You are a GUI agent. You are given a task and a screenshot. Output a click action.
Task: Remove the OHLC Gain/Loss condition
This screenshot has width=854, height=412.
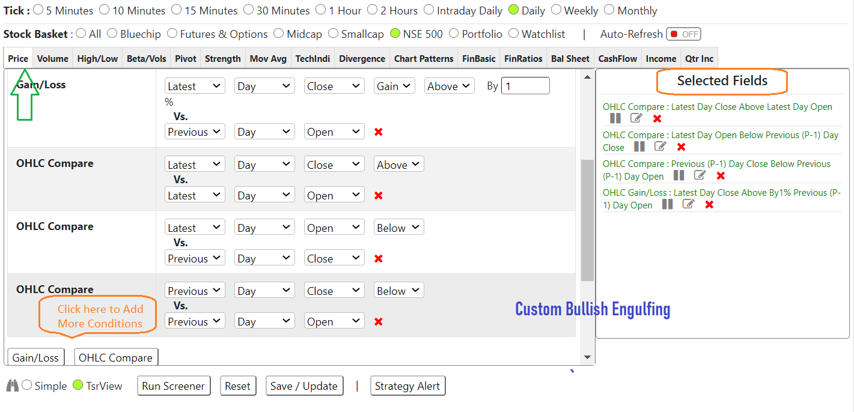(x=709, y=204)
